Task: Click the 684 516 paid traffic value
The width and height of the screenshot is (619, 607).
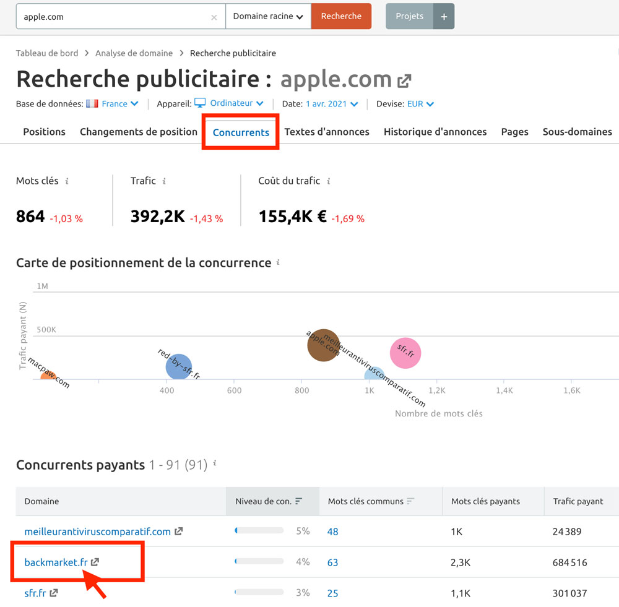Action: (569, 562)
